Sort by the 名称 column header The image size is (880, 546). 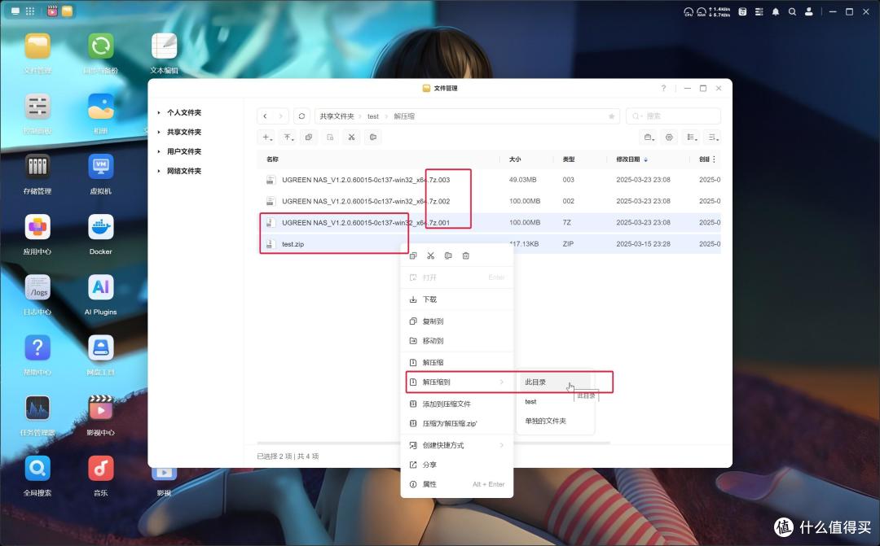(x=272, y=159)
